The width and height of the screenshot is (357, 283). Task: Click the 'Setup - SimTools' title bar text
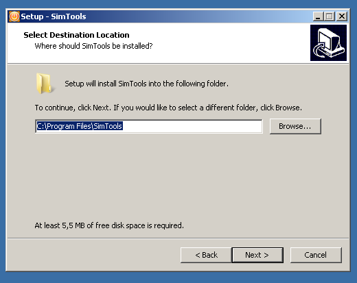click(x=54, y=16)
